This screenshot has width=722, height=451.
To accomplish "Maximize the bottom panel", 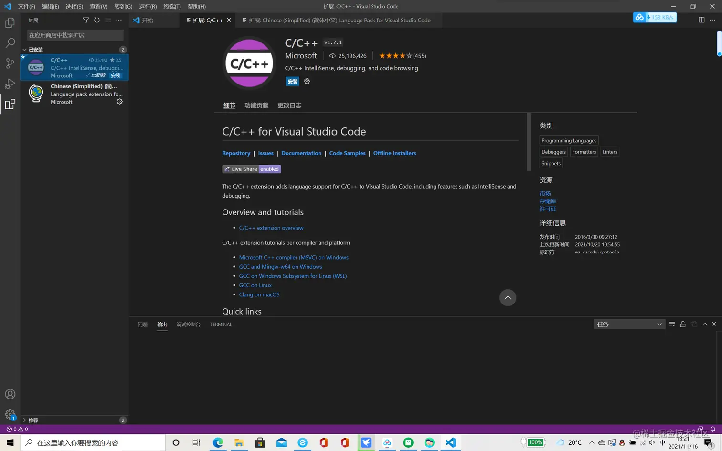I will click(705, 324).
